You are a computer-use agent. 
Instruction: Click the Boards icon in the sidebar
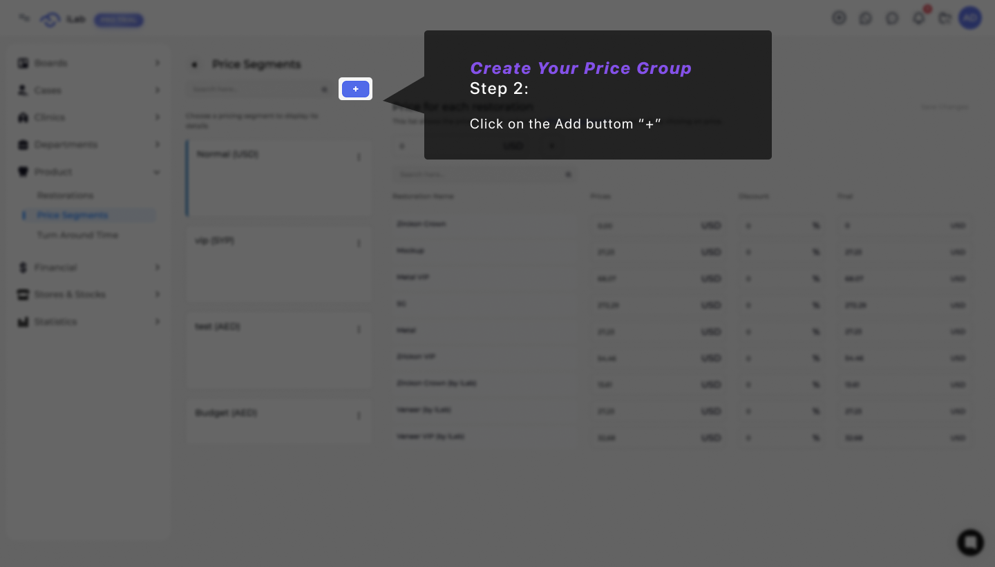tap(23, 63)
